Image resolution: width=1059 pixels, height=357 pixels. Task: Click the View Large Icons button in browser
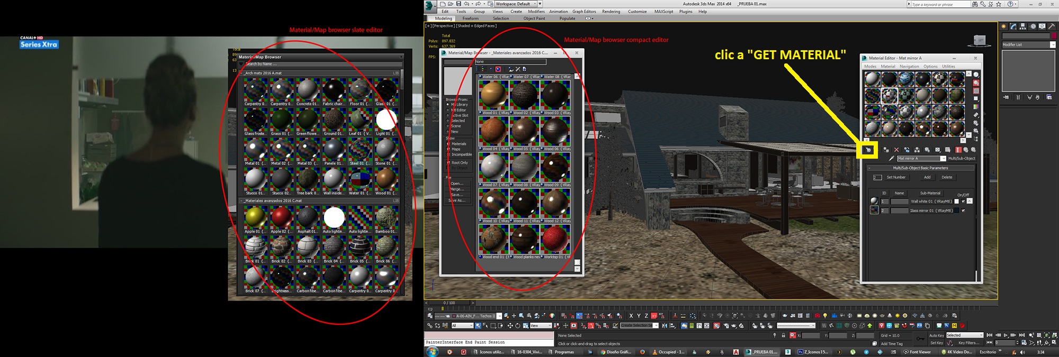tap(498, 69)
